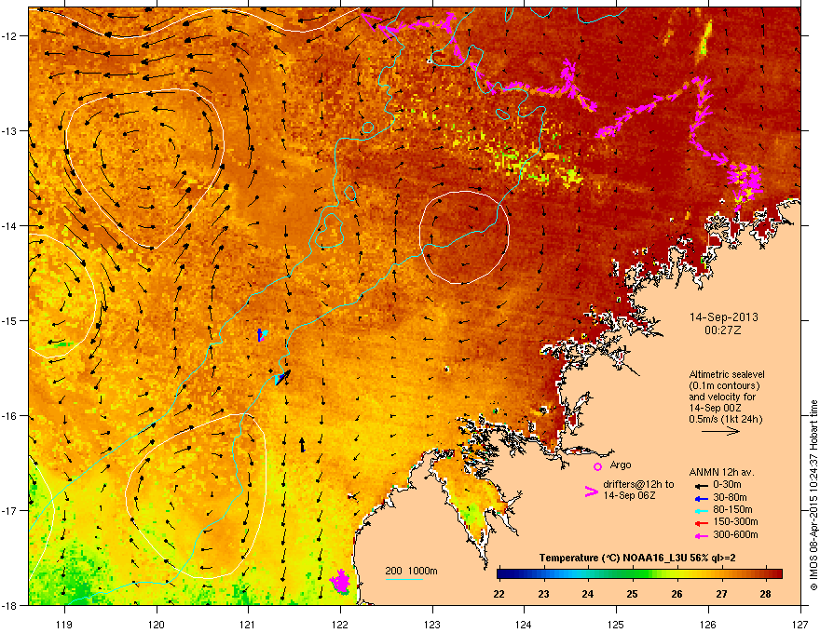The height and width of the screenshot is (633, 820).
Task: Click the '00:27Z' time label
Action: coord(723,330)
